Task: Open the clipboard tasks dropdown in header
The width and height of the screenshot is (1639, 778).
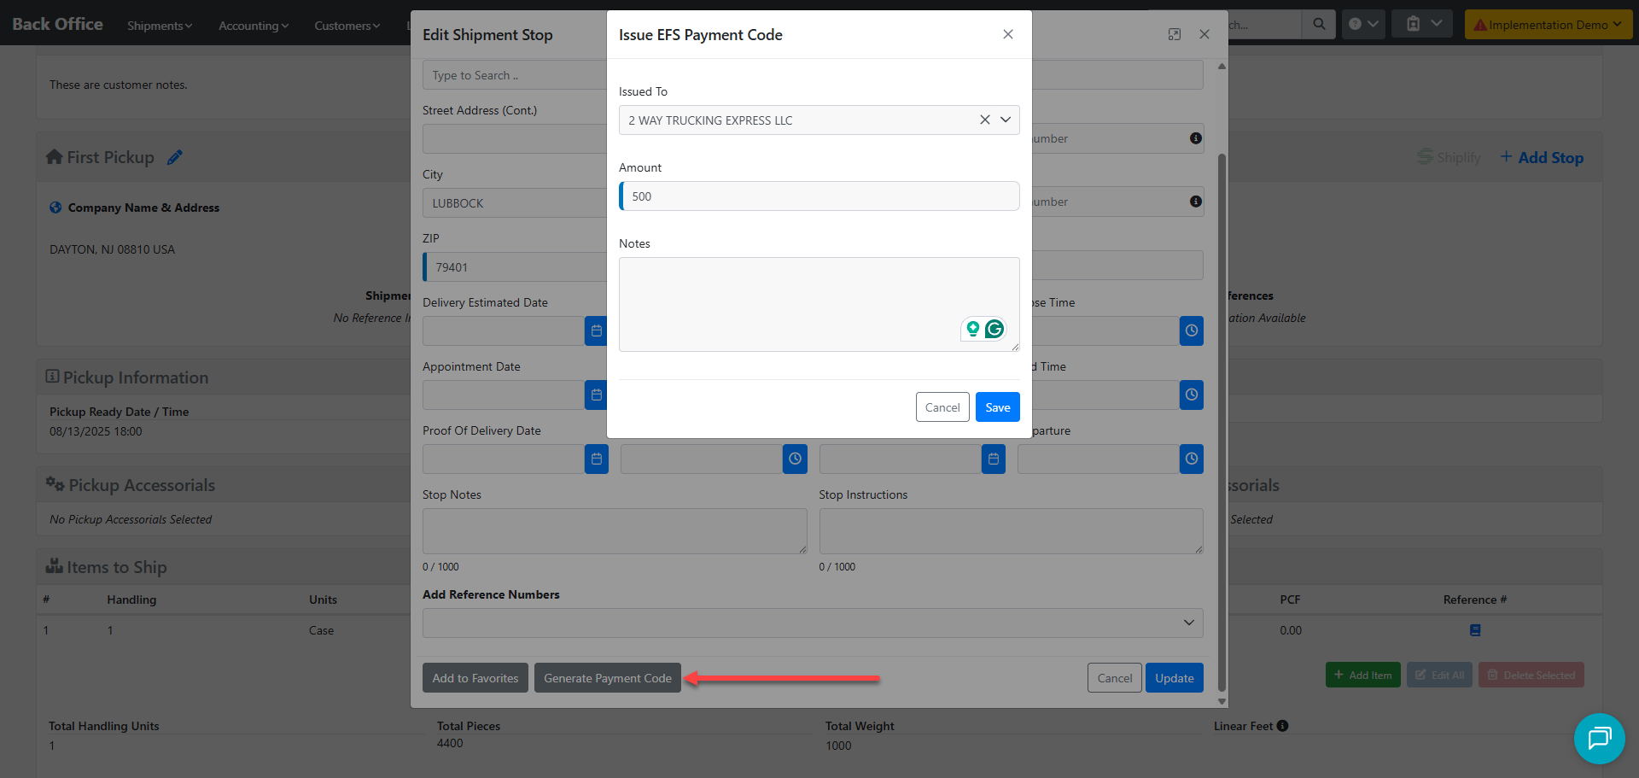Action: (x=1422, y=24)
